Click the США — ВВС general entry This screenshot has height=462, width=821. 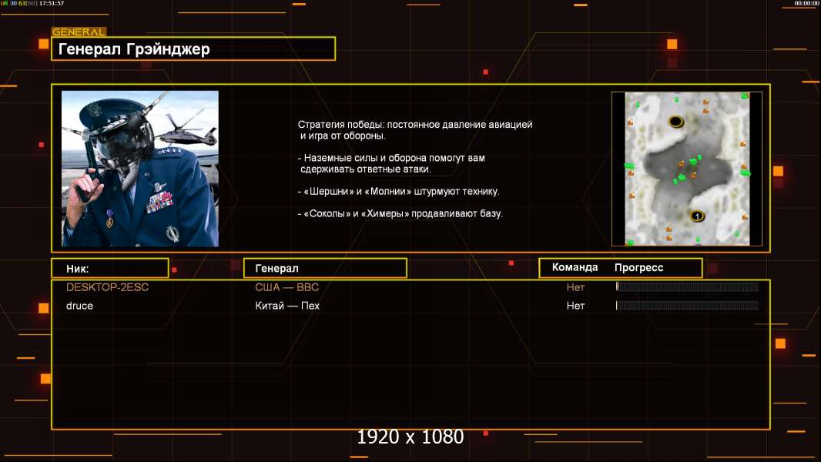coord(287,287)
